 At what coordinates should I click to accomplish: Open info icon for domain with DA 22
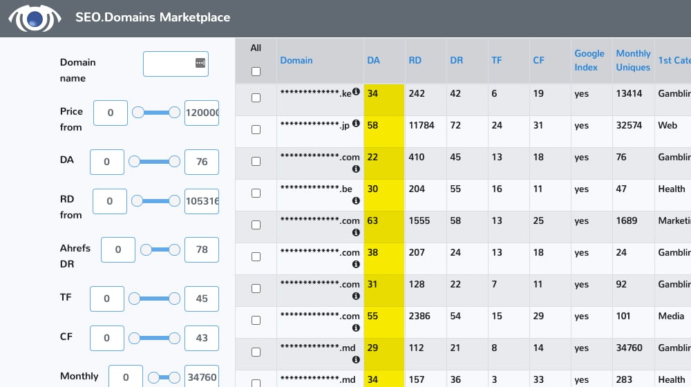click(x=356, y=169)
